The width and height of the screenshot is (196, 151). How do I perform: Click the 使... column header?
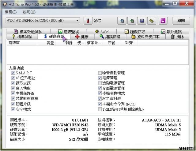(80, 43)
